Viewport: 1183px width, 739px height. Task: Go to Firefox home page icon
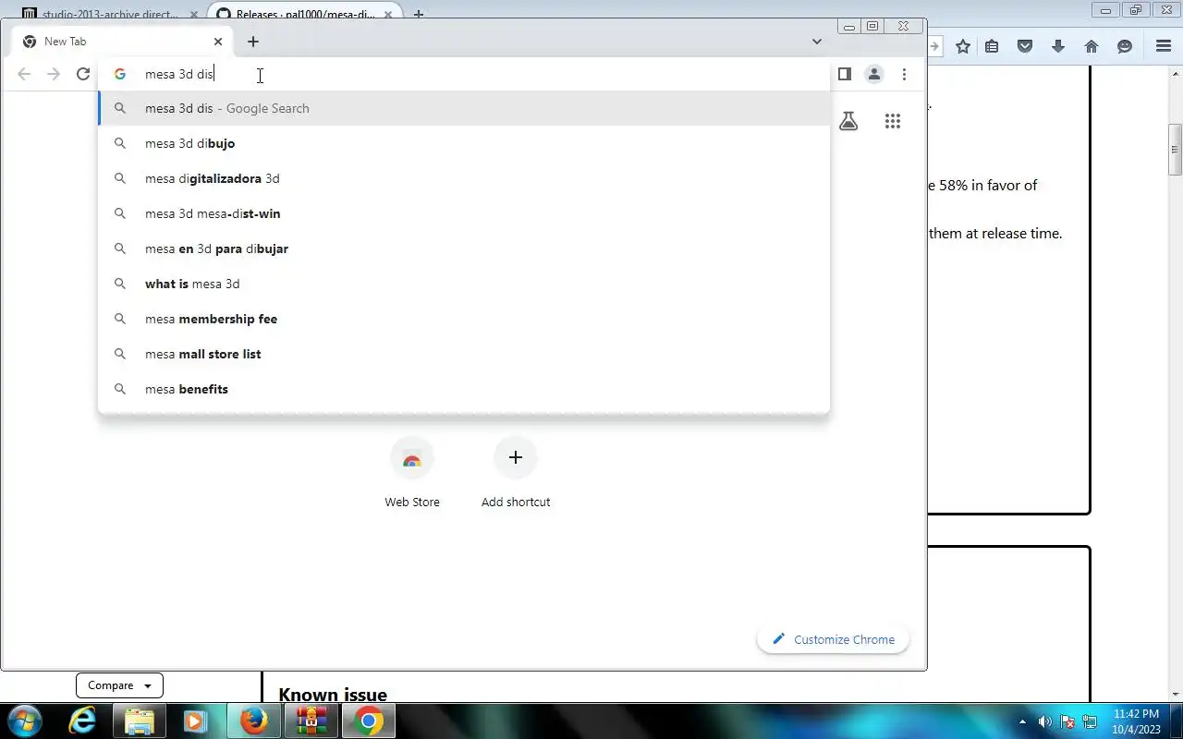coord(1092,46)
